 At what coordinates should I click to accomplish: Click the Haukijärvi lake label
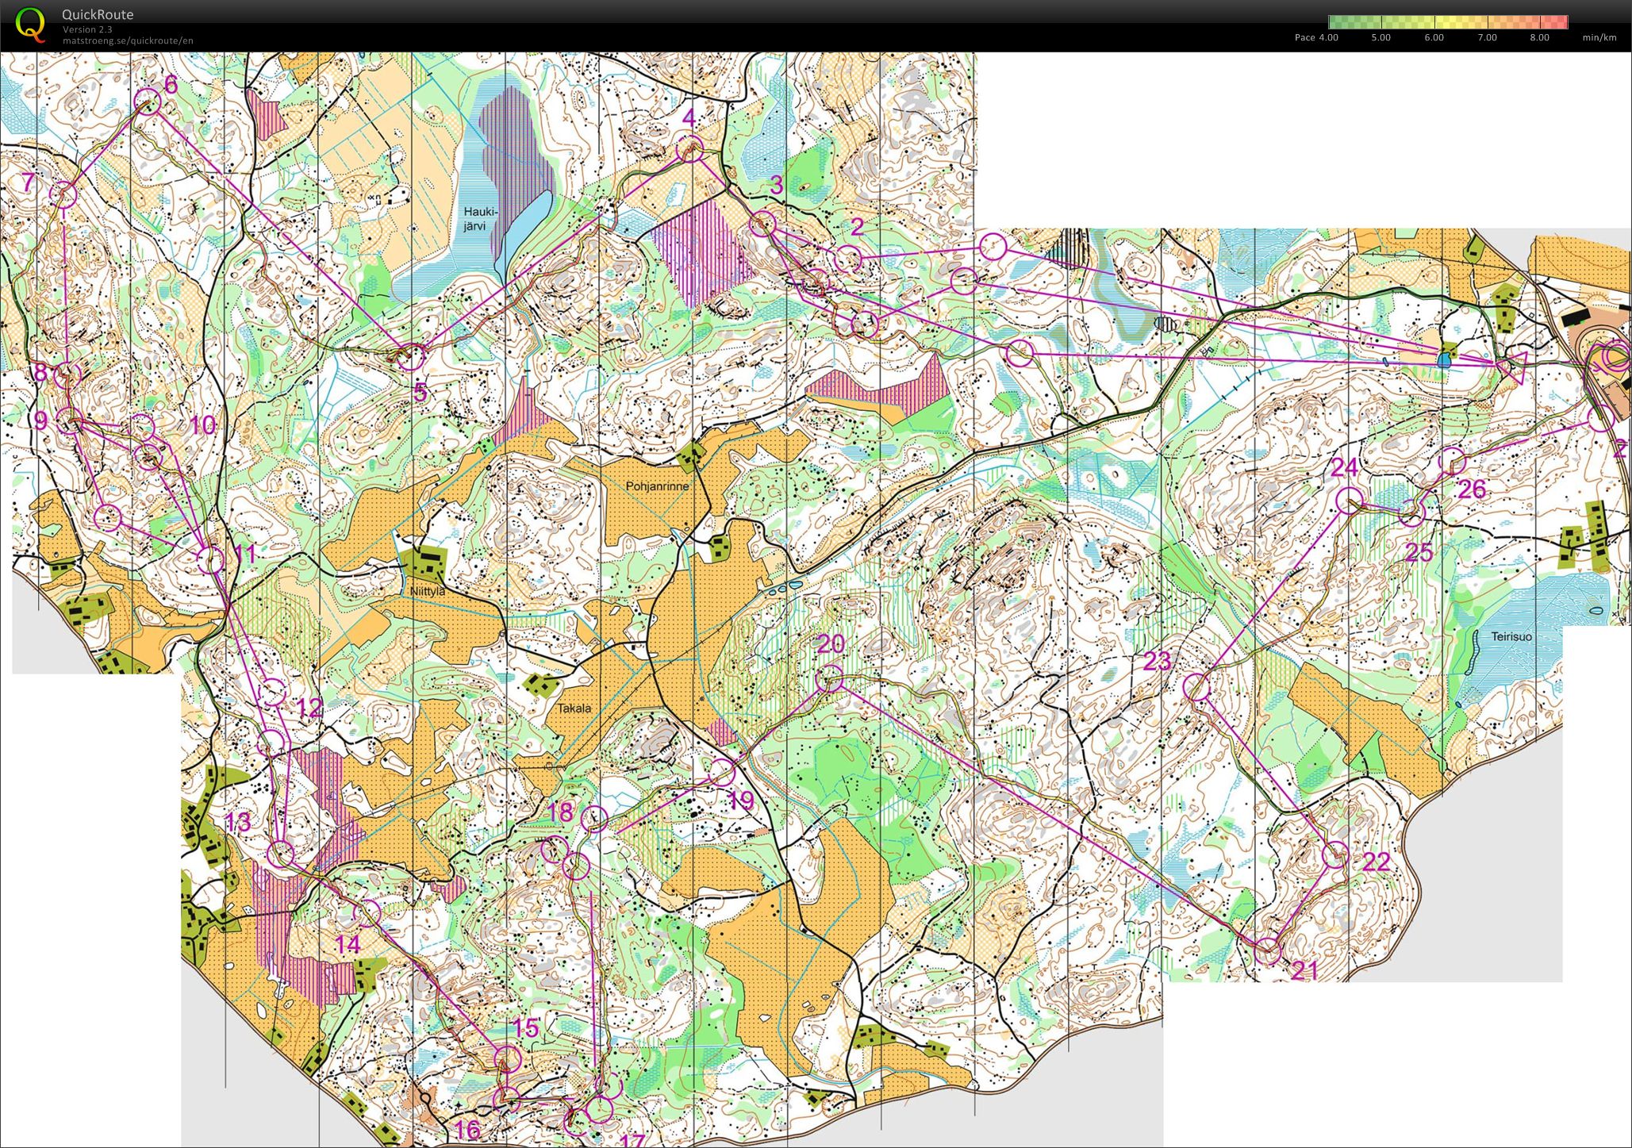click(480, 219)
